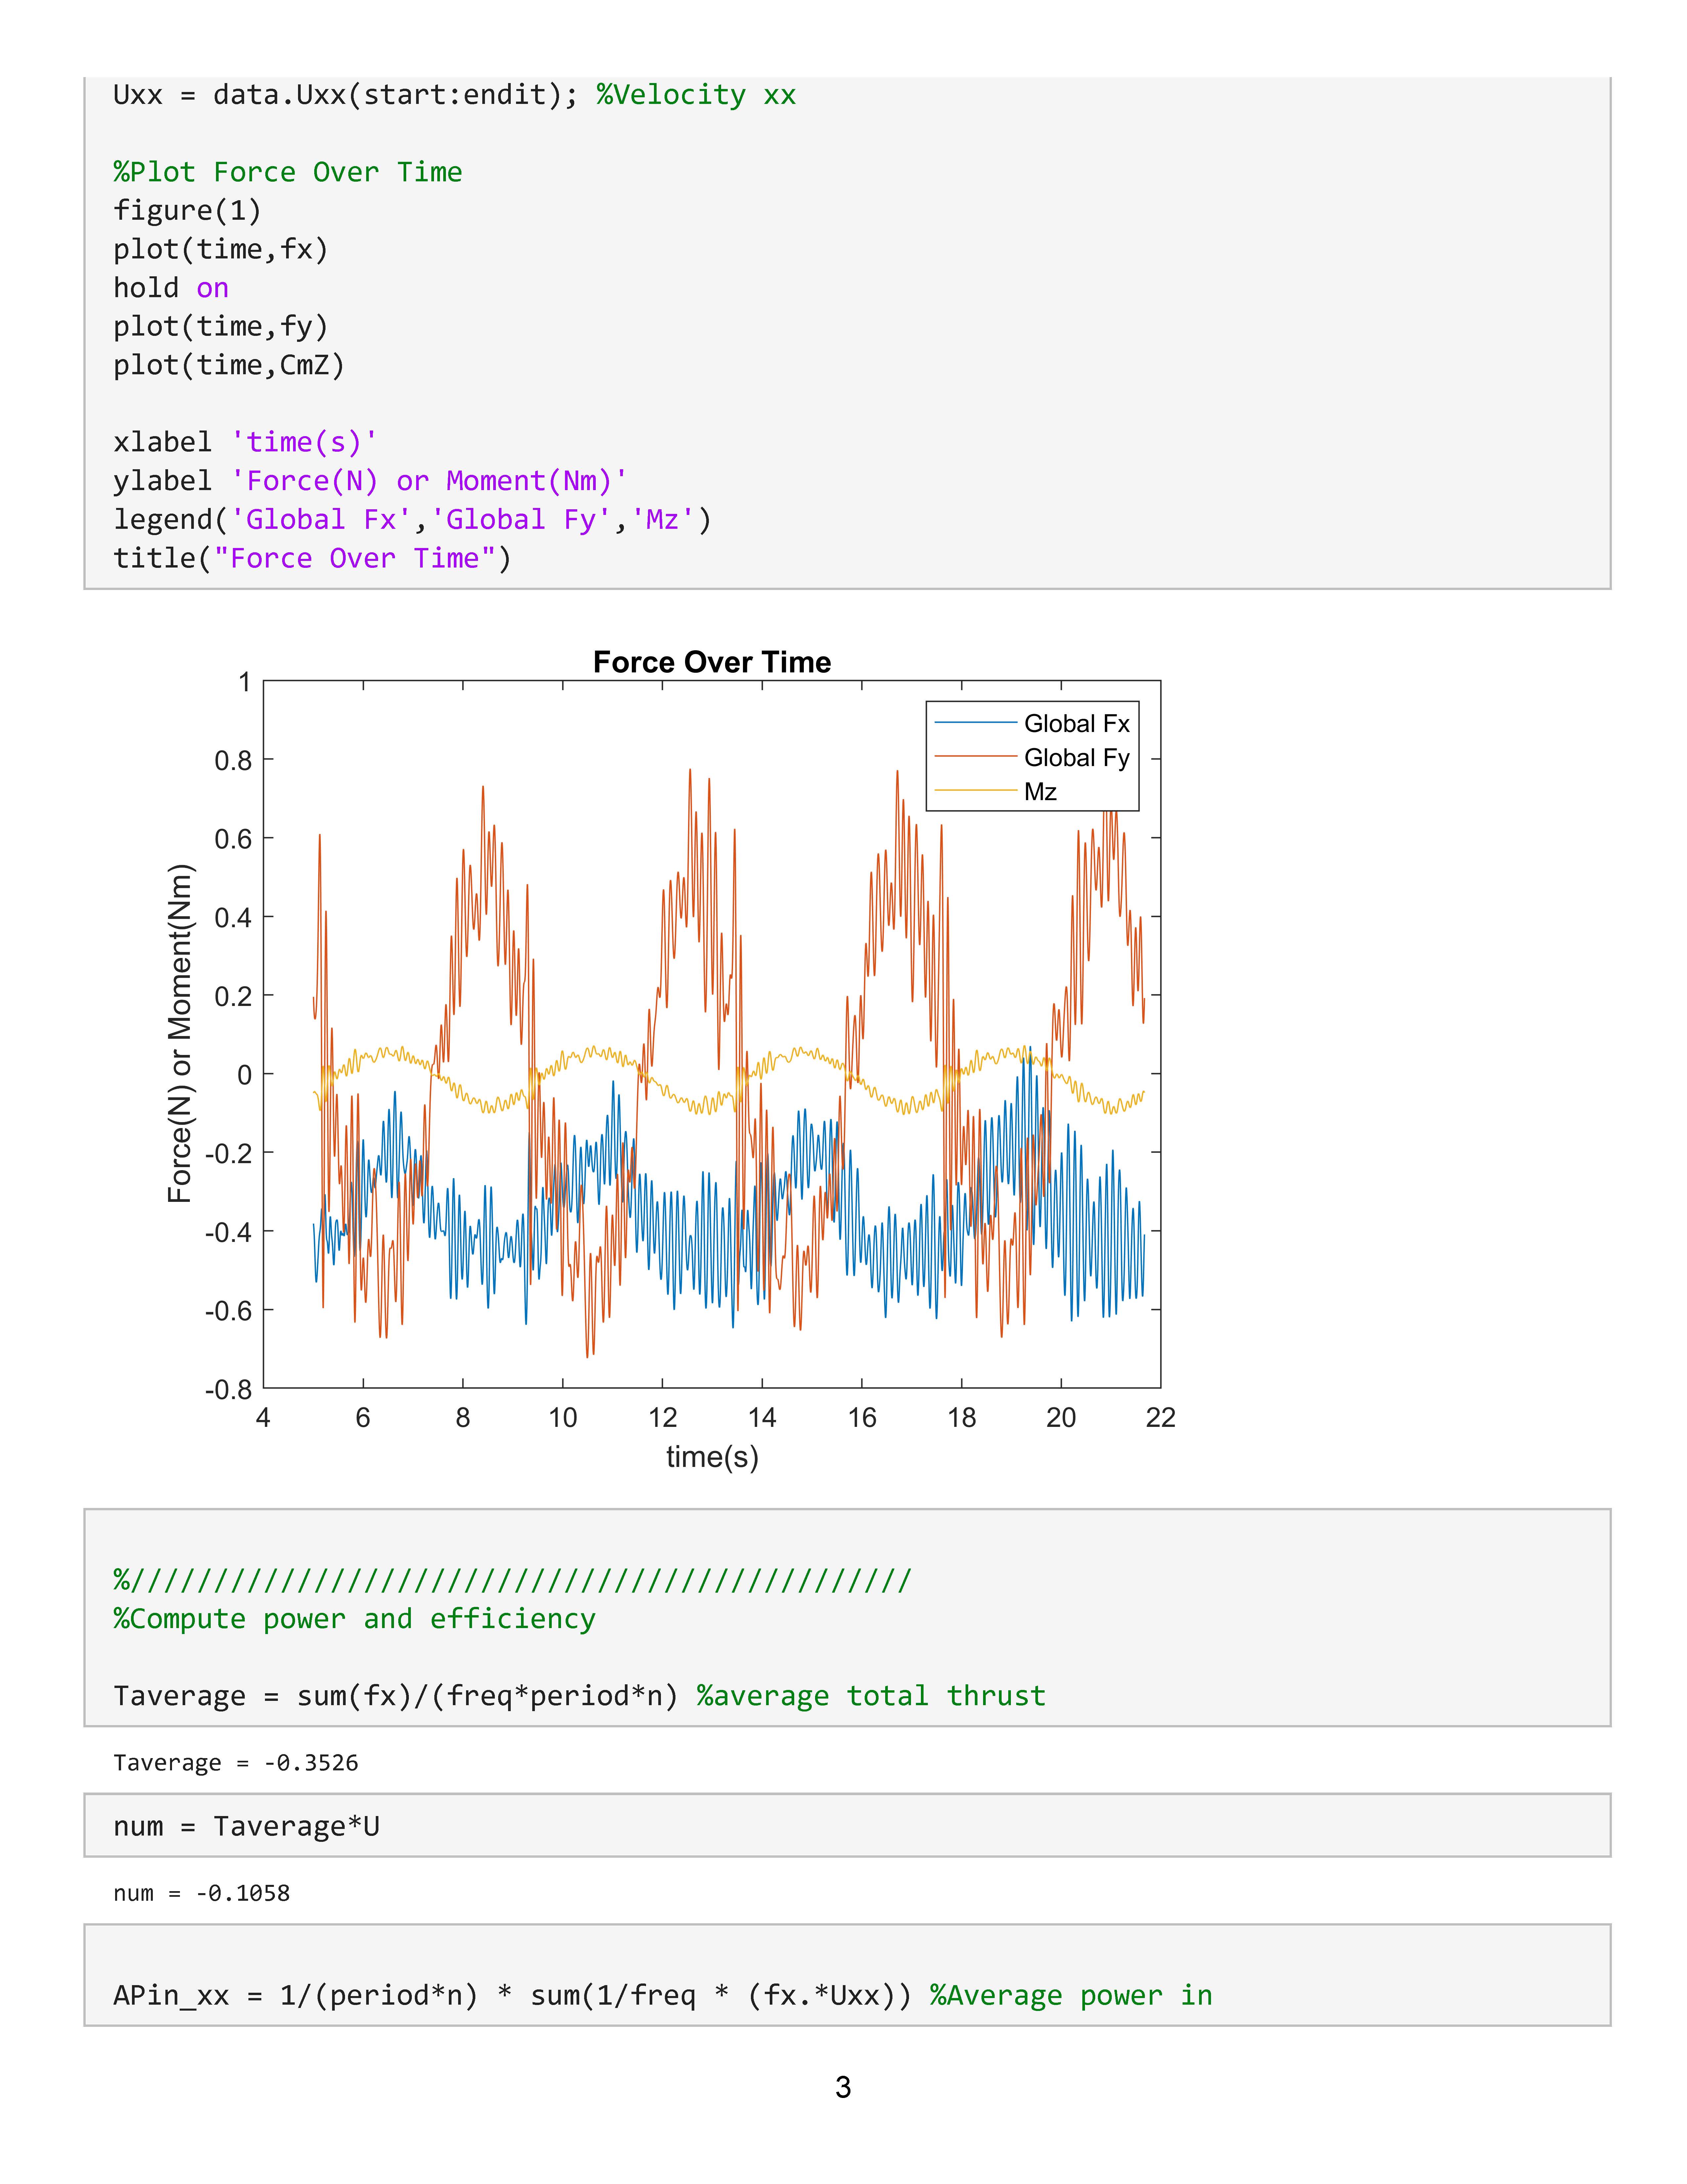Image resolution: width=1687 pixels, height=2184 pixels.
Task: Click the code line starting with 'legend('
Action: [x=413, y=520]
